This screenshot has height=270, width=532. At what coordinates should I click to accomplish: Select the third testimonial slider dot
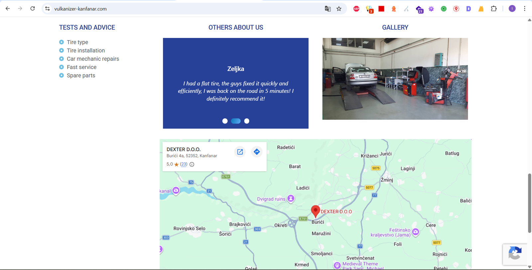coord(247,121)
